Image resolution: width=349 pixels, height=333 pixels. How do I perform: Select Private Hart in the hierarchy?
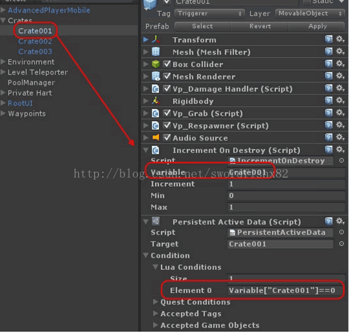coord(30,93)
